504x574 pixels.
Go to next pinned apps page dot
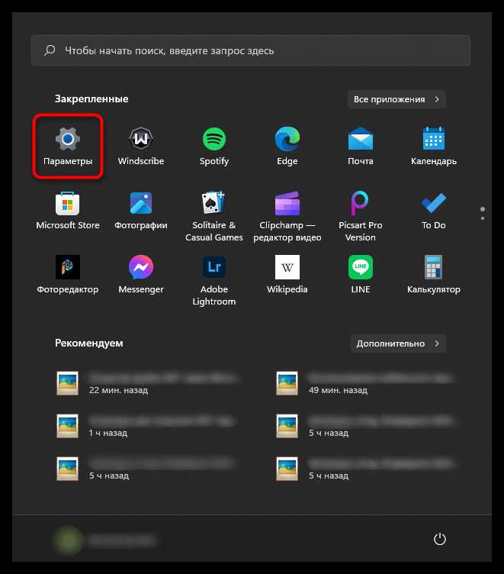(483, 218)
